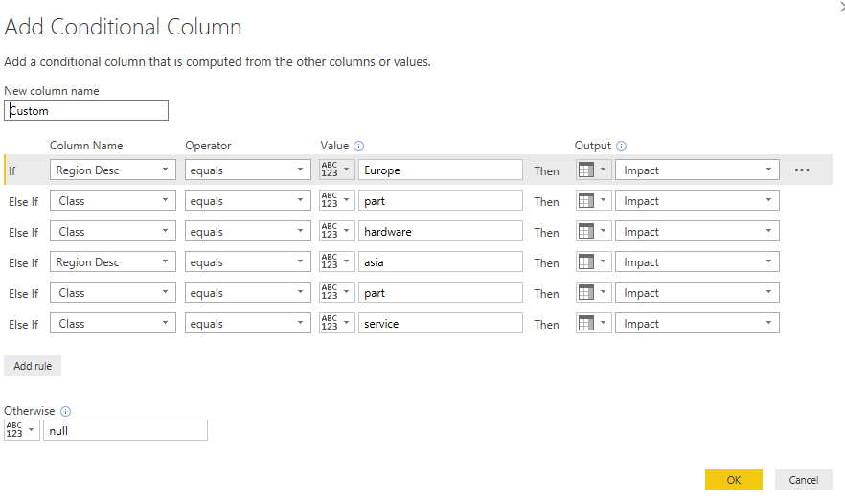Screen dimensions: 845x500
Task: Open Impact output dropdown in Europe row
Action: (x=697, y=170)
